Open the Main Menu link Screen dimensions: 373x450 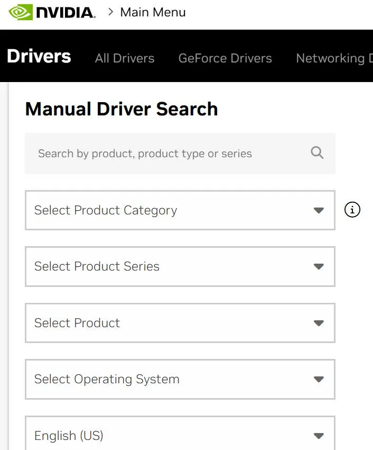pos(153,12)
